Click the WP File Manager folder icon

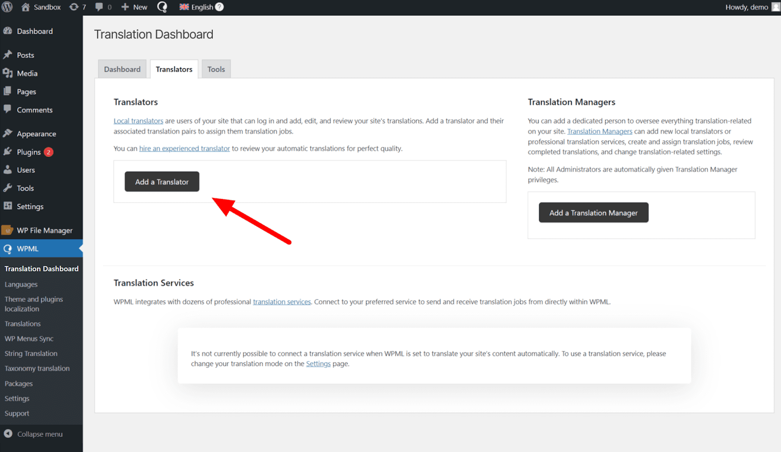[x=7, y=230]
